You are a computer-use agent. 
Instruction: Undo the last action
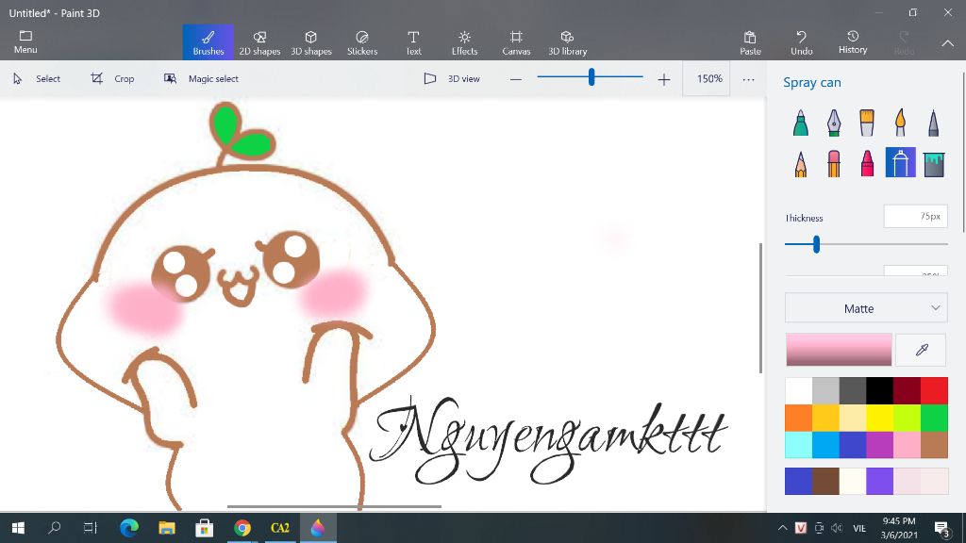[802, 42]
